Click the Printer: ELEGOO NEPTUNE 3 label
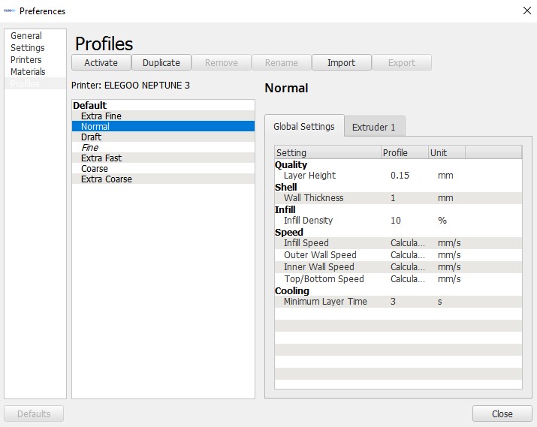The height and width of the screenshot is (427, 537). click(x=131, y=86)
